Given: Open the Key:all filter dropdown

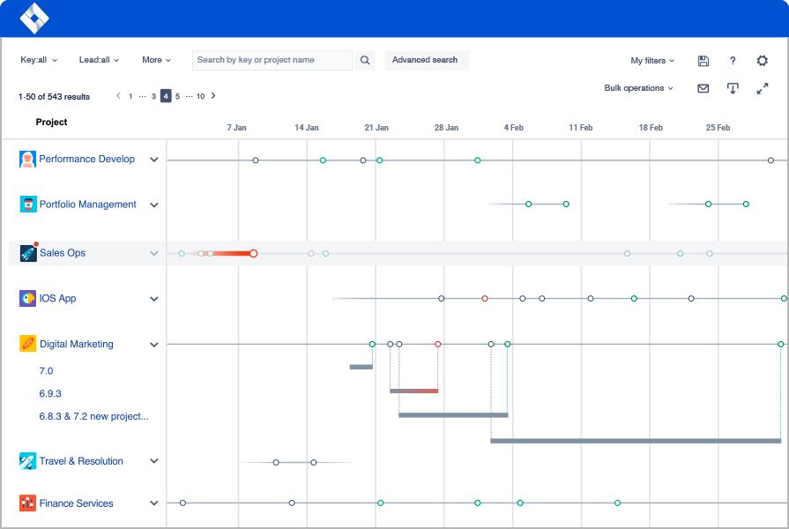Looking at the screenshot, I should pos(39,60).
